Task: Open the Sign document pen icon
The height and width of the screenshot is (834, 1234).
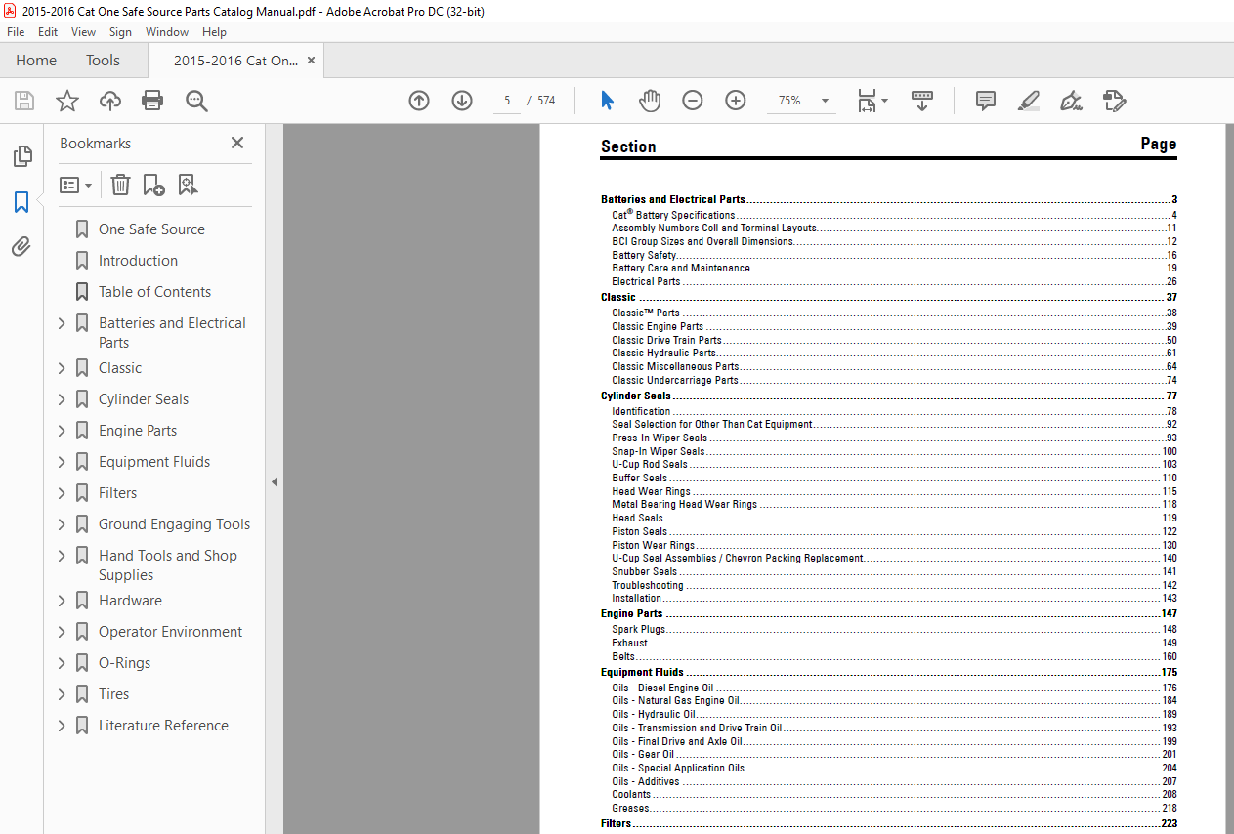Action: (1071, 101)
